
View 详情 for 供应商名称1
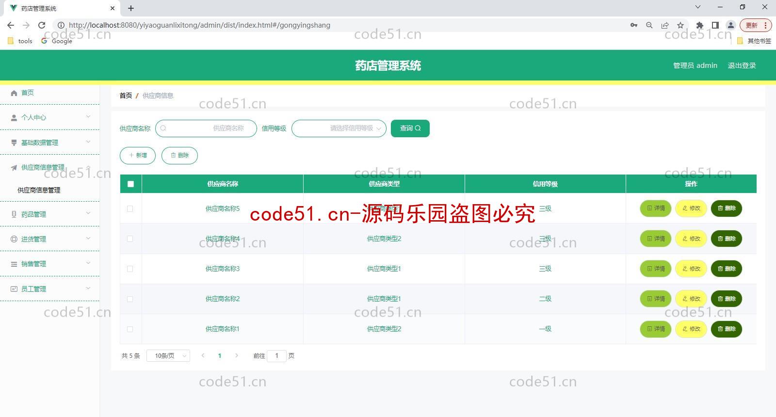(x=656, y=329)
